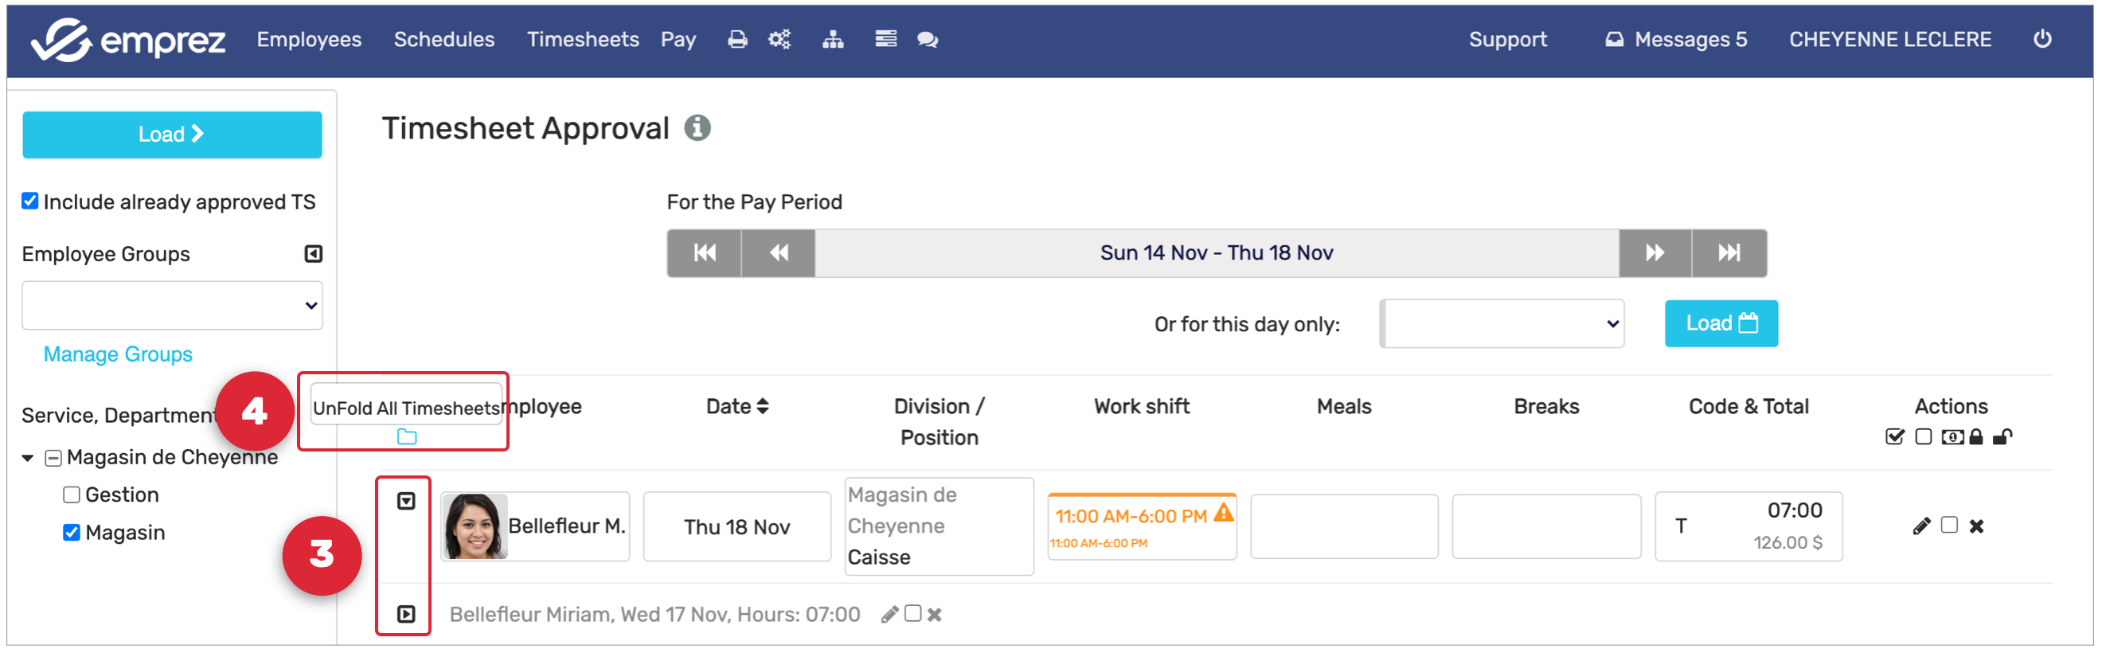
Task: Uncheck Include already approved TS
Action: click(x=30, y=201)
